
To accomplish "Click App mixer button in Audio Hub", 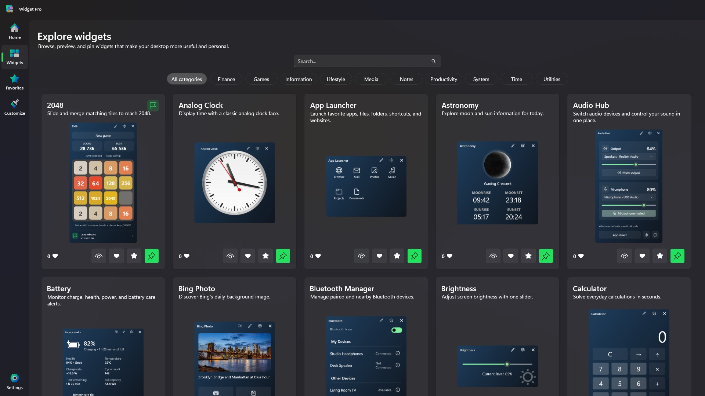I will [620, 235].
